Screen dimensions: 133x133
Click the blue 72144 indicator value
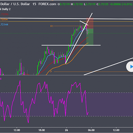[4, 24]
